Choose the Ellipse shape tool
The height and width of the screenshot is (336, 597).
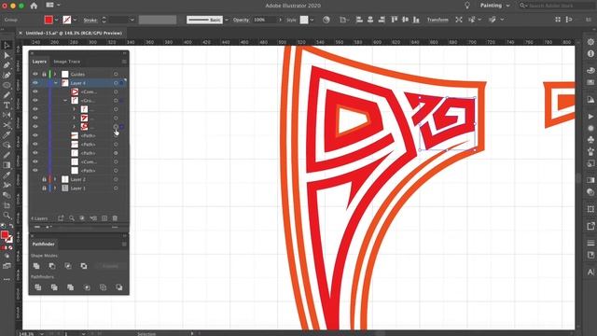[x=7, y=85]
